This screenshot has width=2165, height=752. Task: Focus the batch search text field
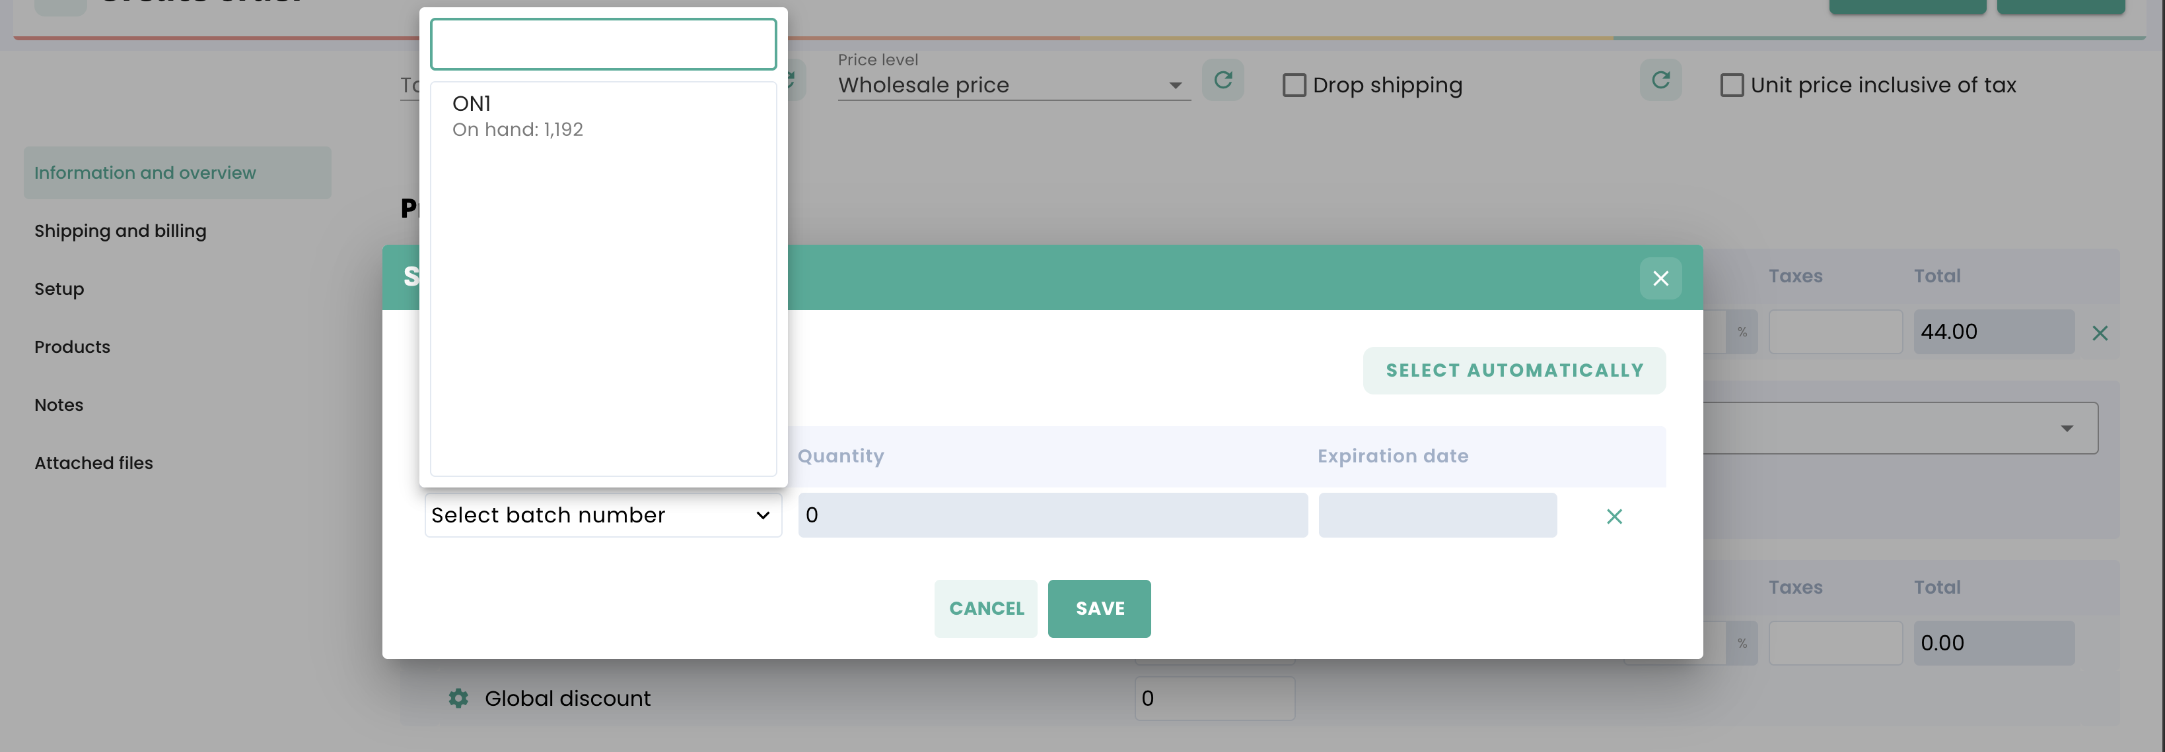click(602, 44)
